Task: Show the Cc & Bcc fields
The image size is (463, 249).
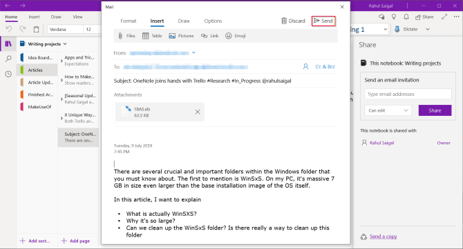Action: (325, 67)
